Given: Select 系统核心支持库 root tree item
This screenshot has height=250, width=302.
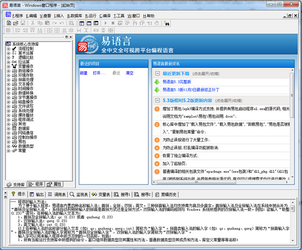Looking at the screenshot, I should [26, 44].
